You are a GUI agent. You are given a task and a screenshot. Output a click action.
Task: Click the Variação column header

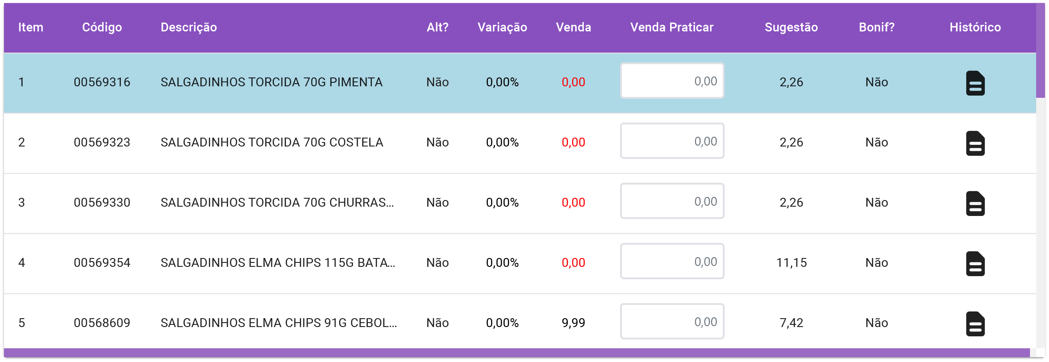[x=502, y=27]
